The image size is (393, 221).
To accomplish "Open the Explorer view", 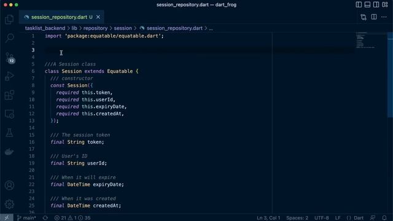I will tap(9, 19).
